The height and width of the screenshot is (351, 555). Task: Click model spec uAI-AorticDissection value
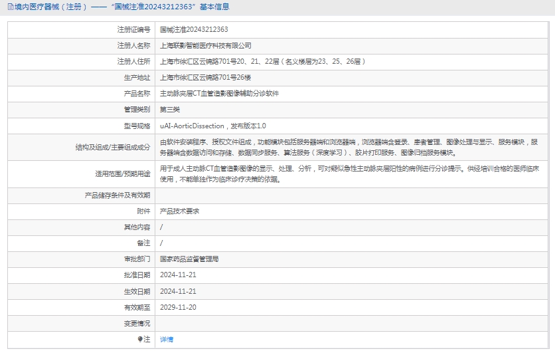tap(212, 126)
